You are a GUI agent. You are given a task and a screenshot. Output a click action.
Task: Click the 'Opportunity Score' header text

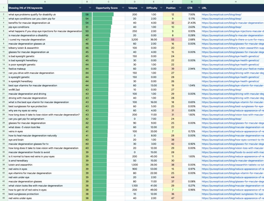click(x=106, y=8)
